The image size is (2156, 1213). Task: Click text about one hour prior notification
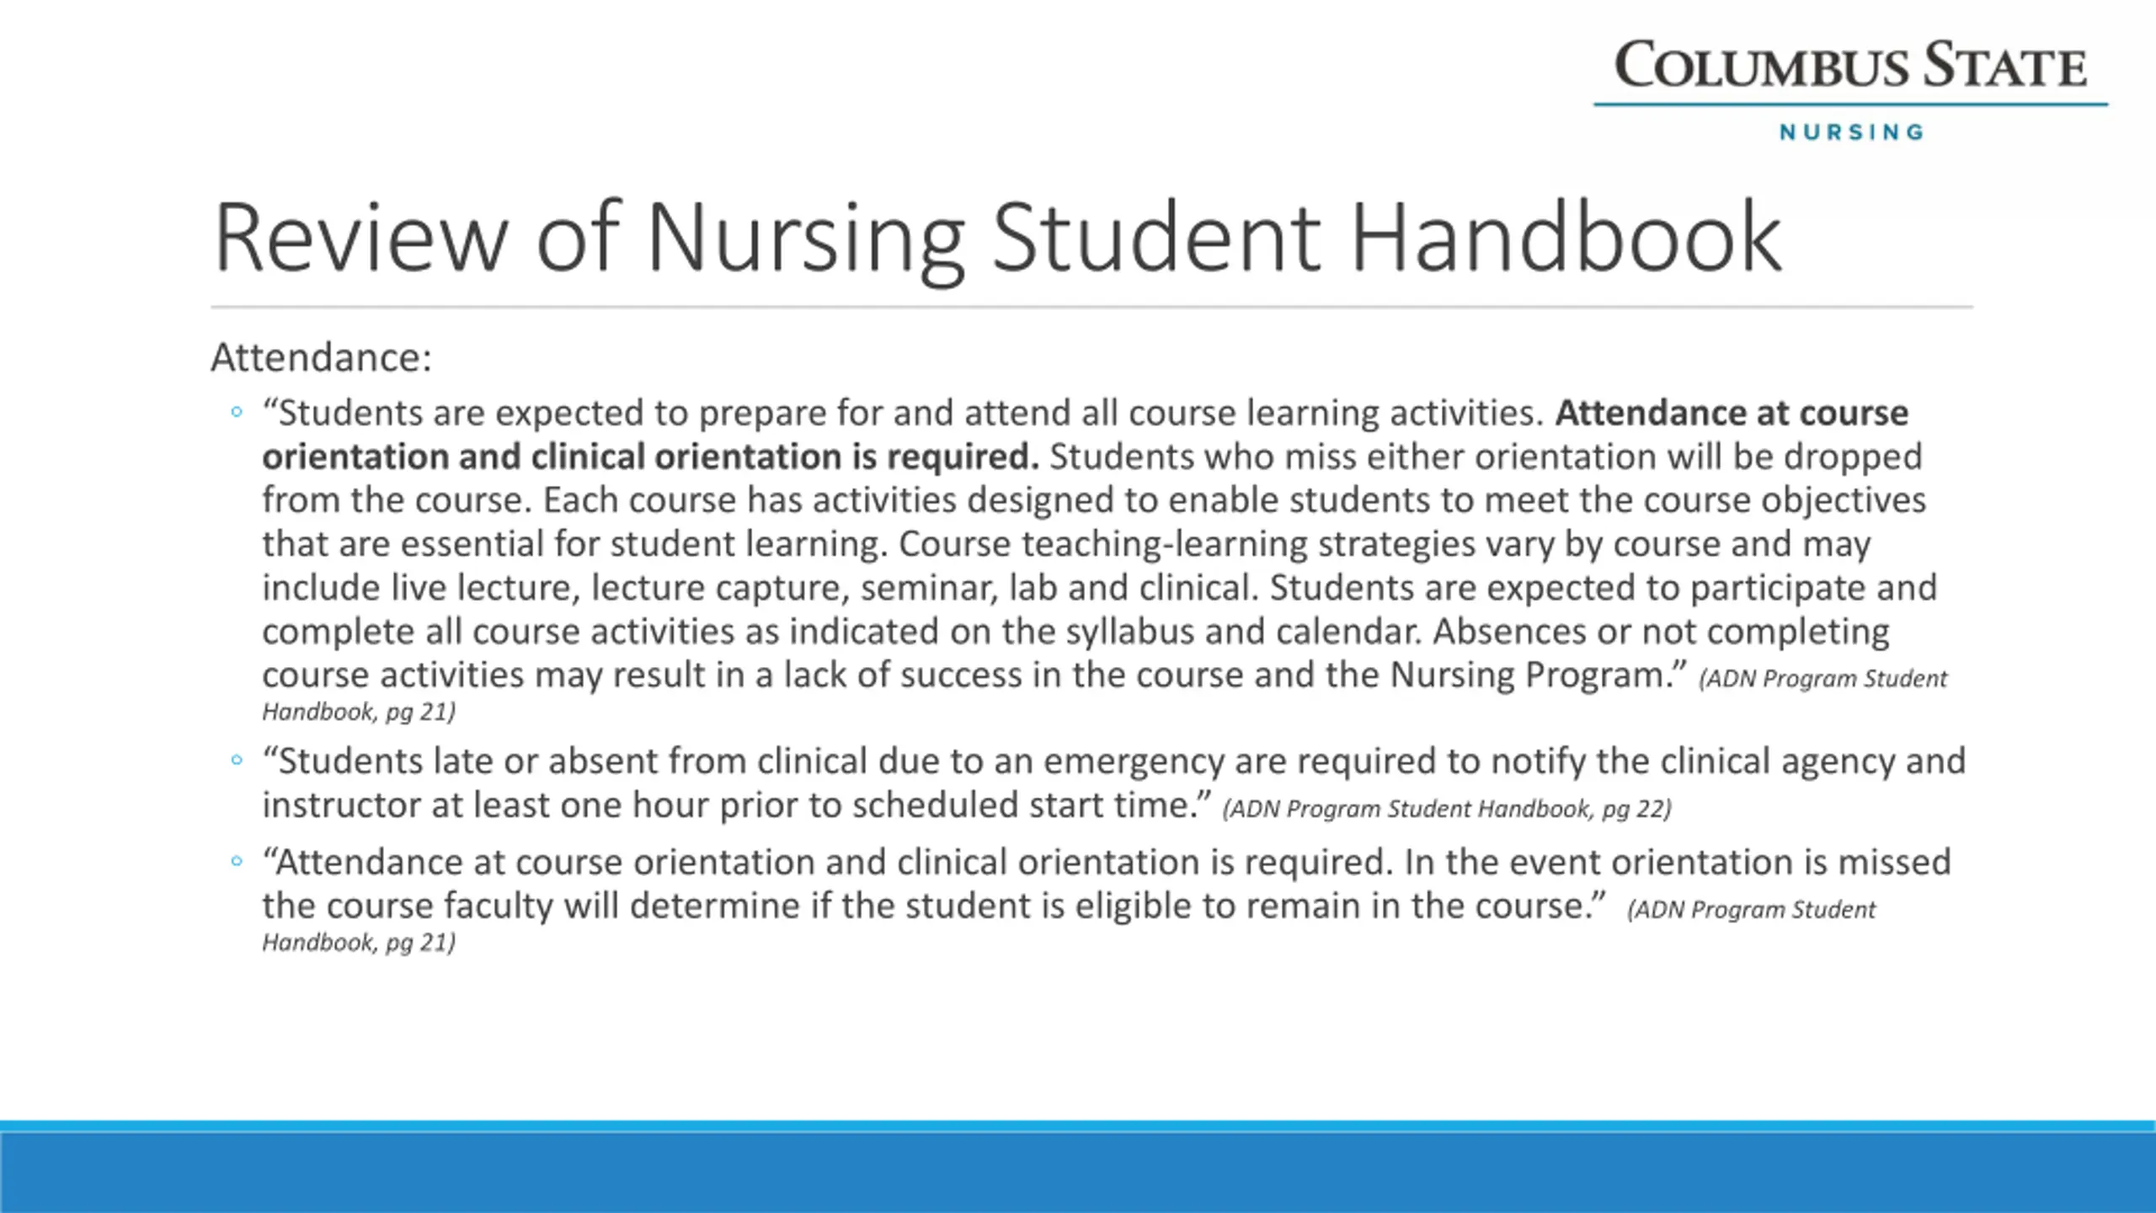point(737,804)
